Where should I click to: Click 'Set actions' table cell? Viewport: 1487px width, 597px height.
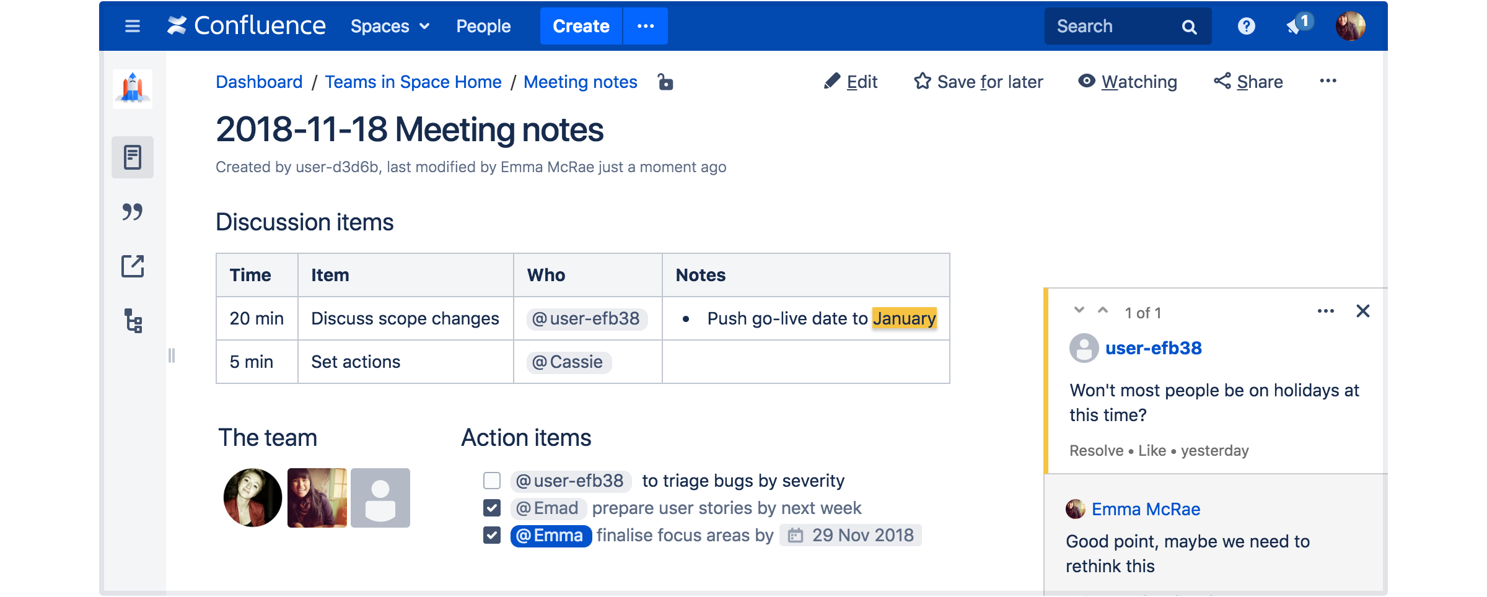pos(405,362)
